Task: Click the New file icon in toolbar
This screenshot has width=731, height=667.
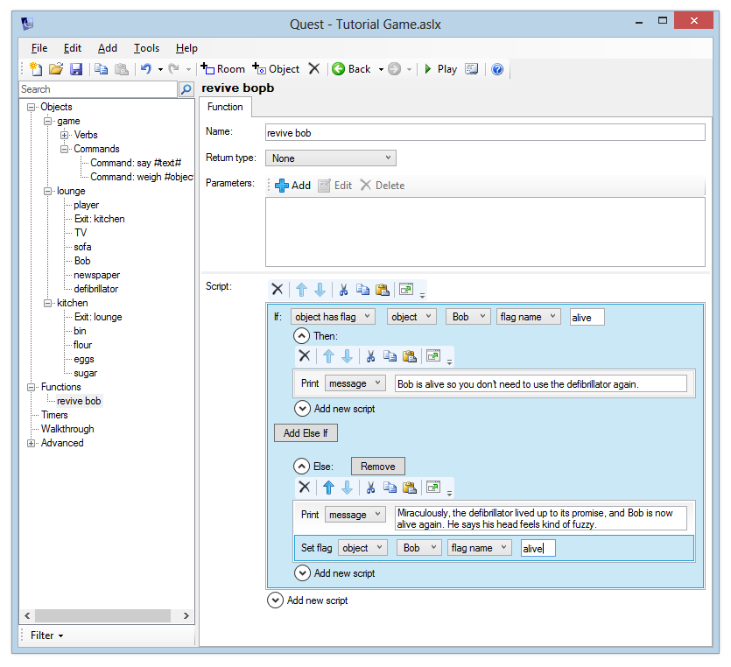Action: (36, 69)
